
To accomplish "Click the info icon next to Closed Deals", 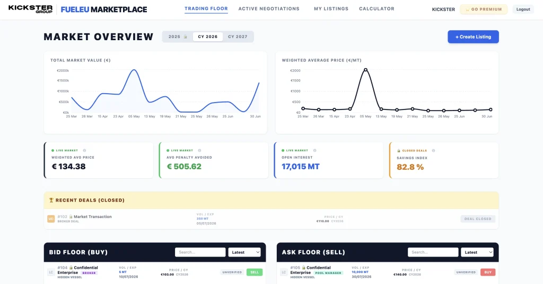I will pos(434,151).
